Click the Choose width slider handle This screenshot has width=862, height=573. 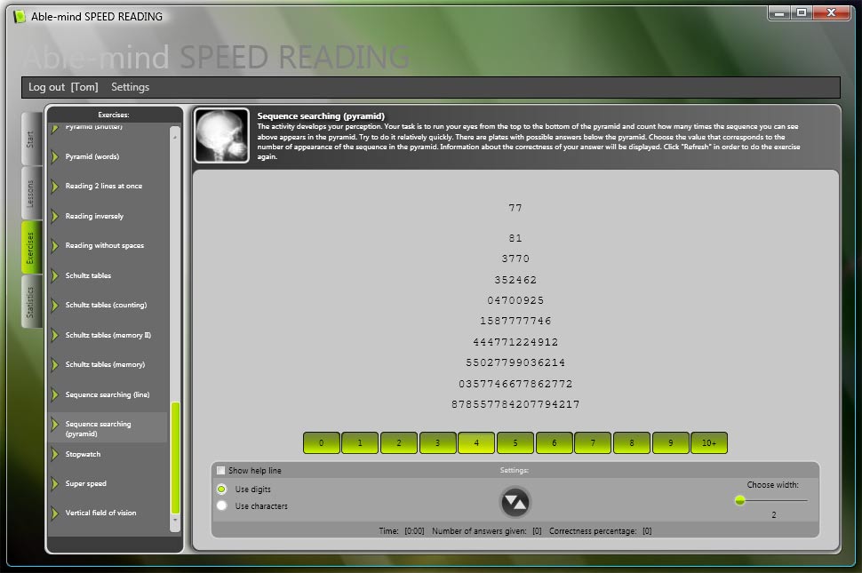(740, 500)
